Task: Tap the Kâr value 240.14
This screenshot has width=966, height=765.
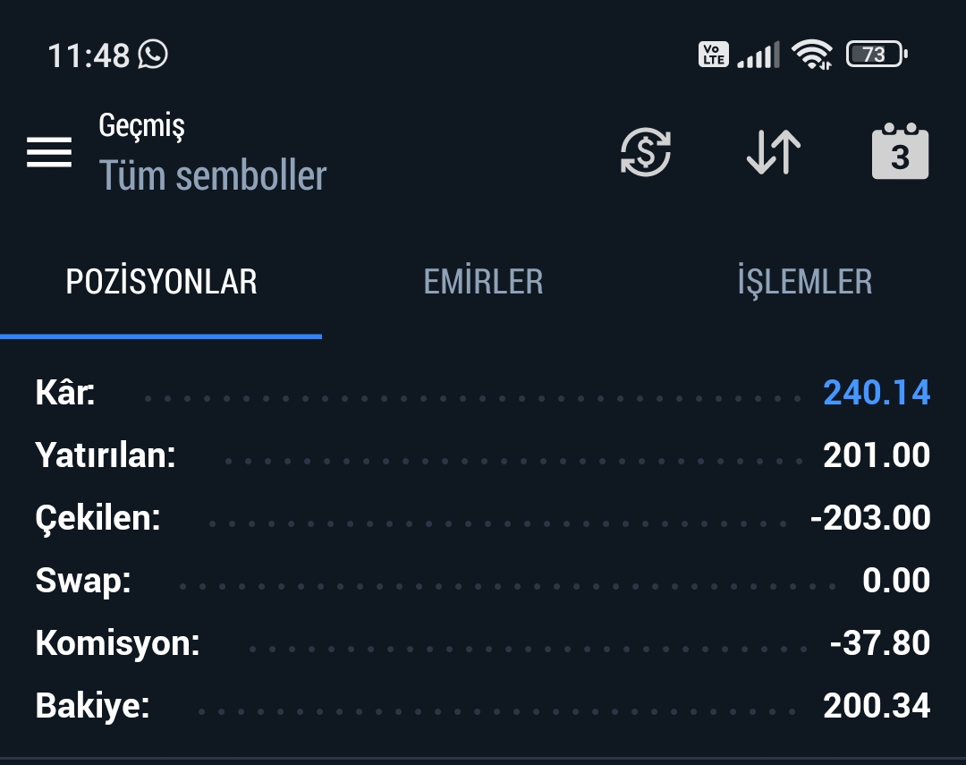Action: (x=876, y=393)
